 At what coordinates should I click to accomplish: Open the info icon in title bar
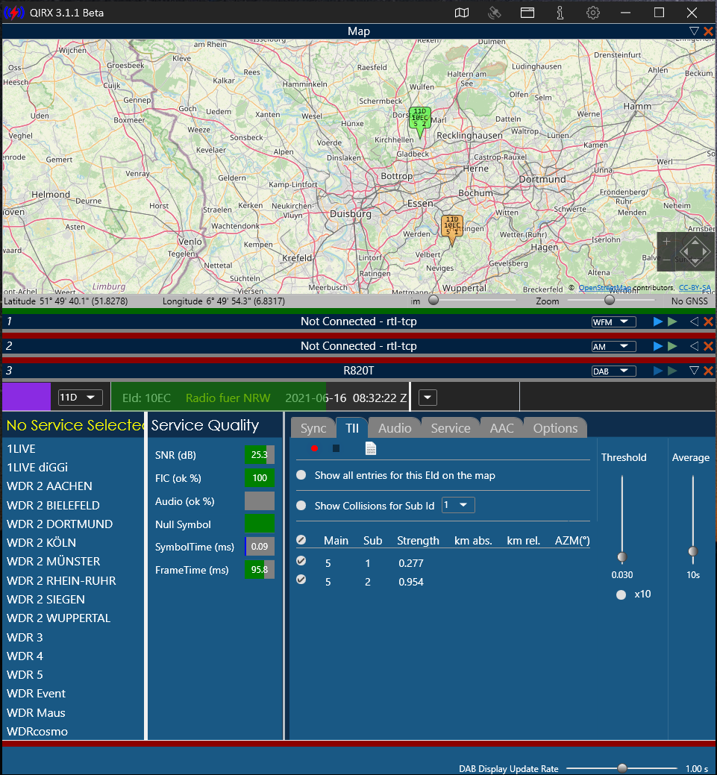(560, 13)
